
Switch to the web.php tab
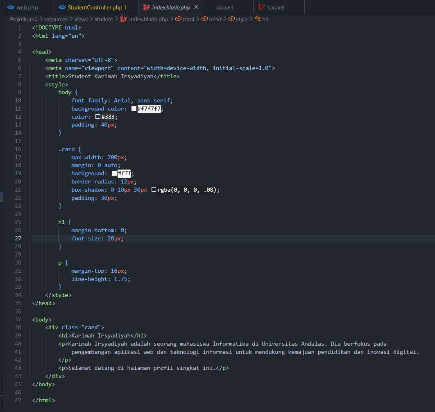pyautogui.click(x=27, y=7)
